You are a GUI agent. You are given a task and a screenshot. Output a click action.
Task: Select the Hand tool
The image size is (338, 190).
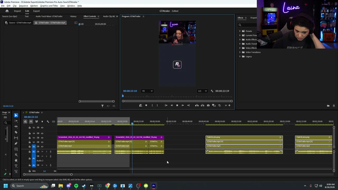[x=16, y=160]
